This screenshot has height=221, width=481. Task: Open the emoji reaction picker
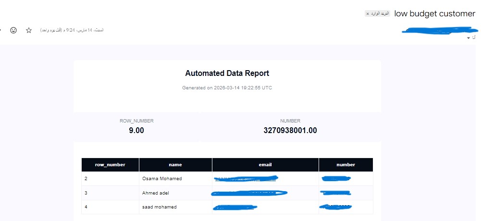click(x=13, y=30)
